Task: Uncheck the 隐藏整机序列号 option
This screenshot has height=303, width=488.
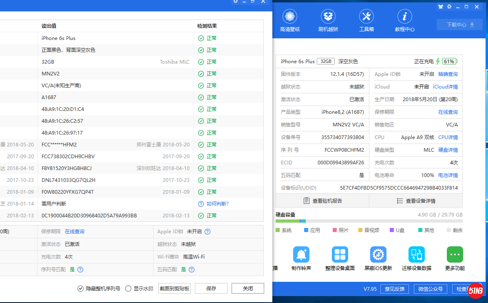Action: [81, 288]
